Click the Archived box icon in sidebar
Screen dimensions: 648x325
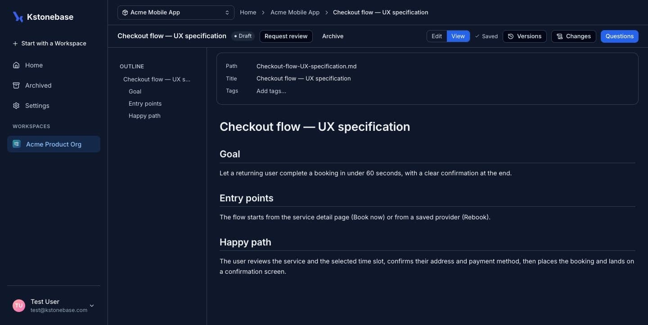16,85
